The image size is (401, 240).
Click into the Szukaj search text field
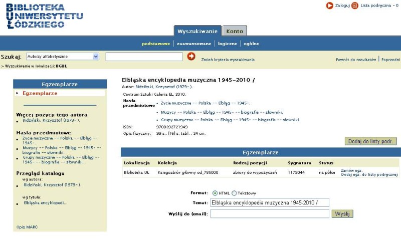[143, 57]
